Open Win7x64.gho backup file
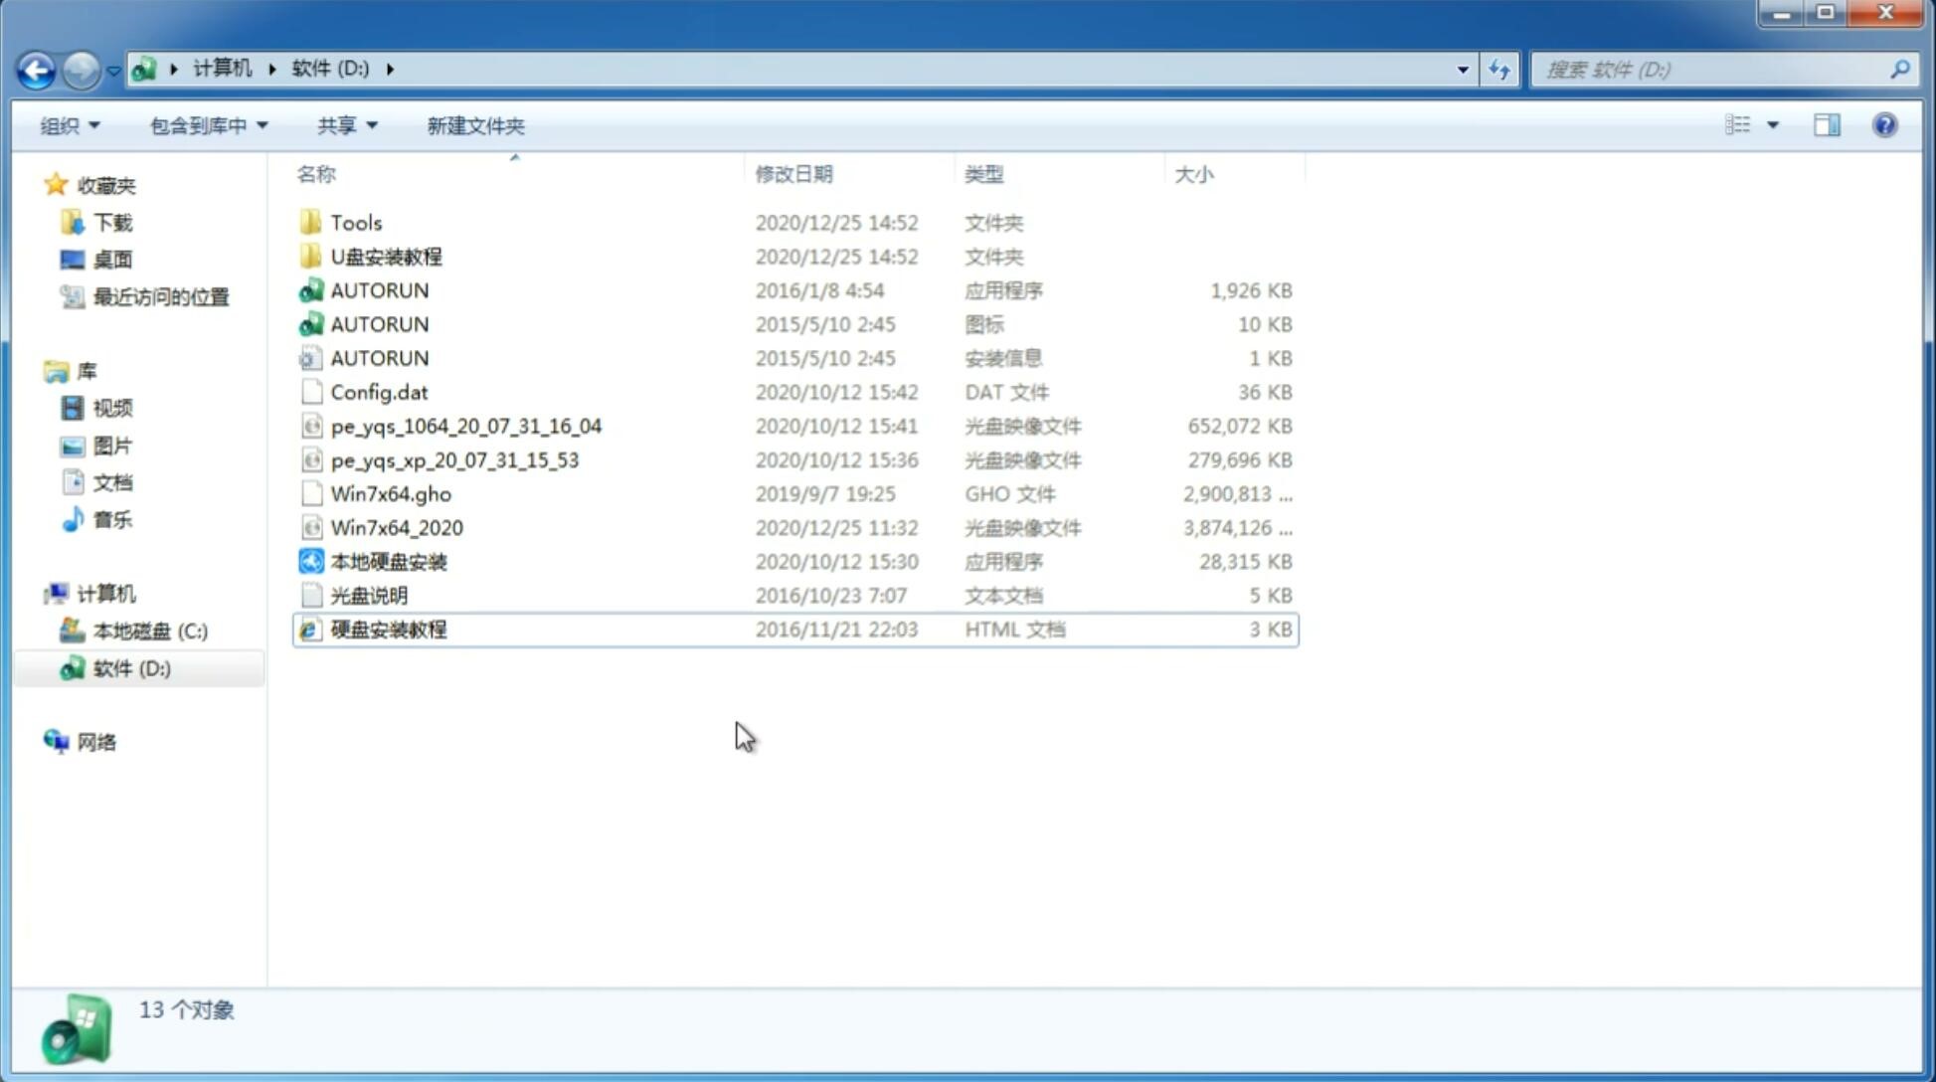1936x1082 pixels. 391,493
